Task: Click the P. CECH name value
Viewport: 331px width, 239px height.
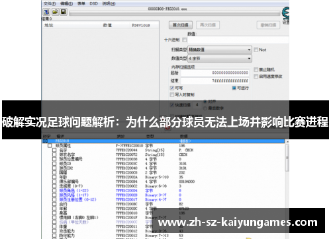Action: pos(186,150)
